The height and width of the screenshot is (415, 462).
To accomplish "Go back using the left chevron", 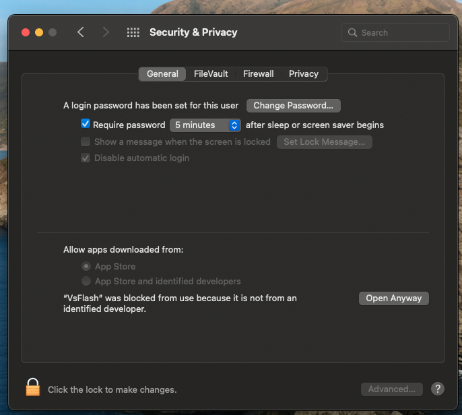I will (81, 32).
